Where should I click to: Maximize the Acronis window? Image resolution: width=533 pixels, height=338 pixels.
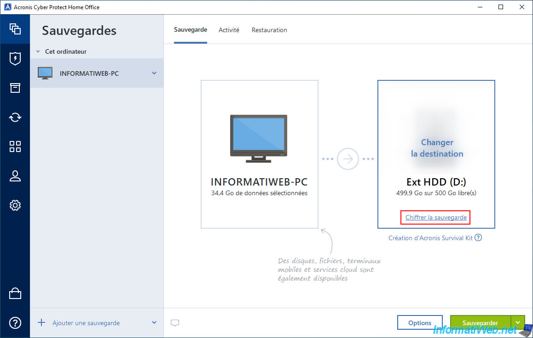(501, 7)
